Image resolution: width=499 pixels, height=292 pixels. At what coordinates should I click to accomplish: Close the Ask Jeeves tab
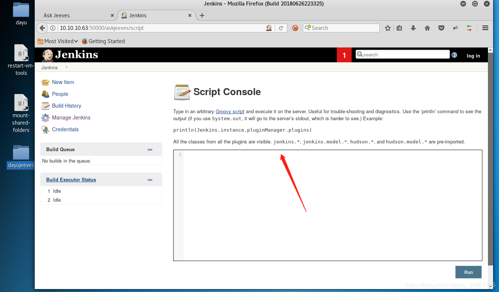112,15
